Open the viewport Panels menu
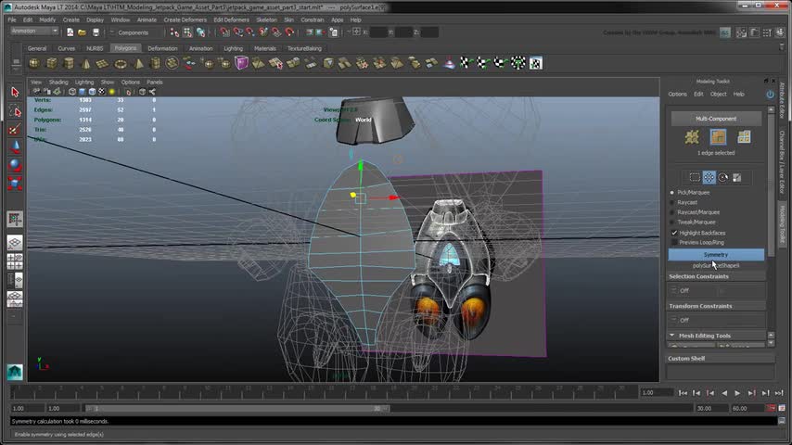This screenshot has height=445, width=792. 155,82
